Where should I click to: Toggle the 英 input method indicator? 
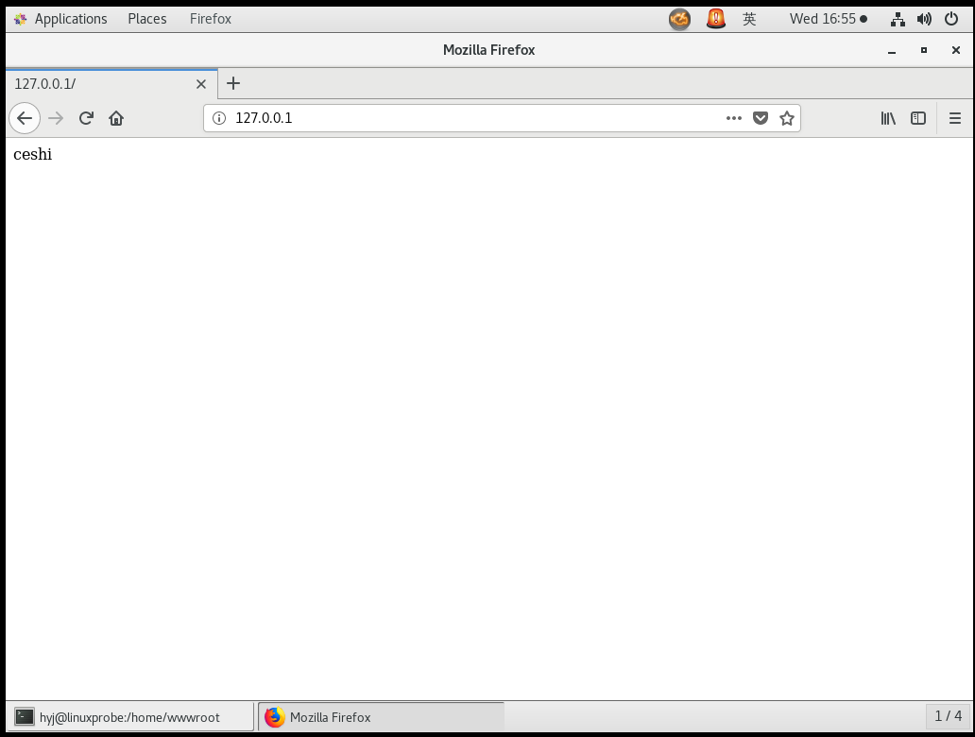(x=749, y=18)
